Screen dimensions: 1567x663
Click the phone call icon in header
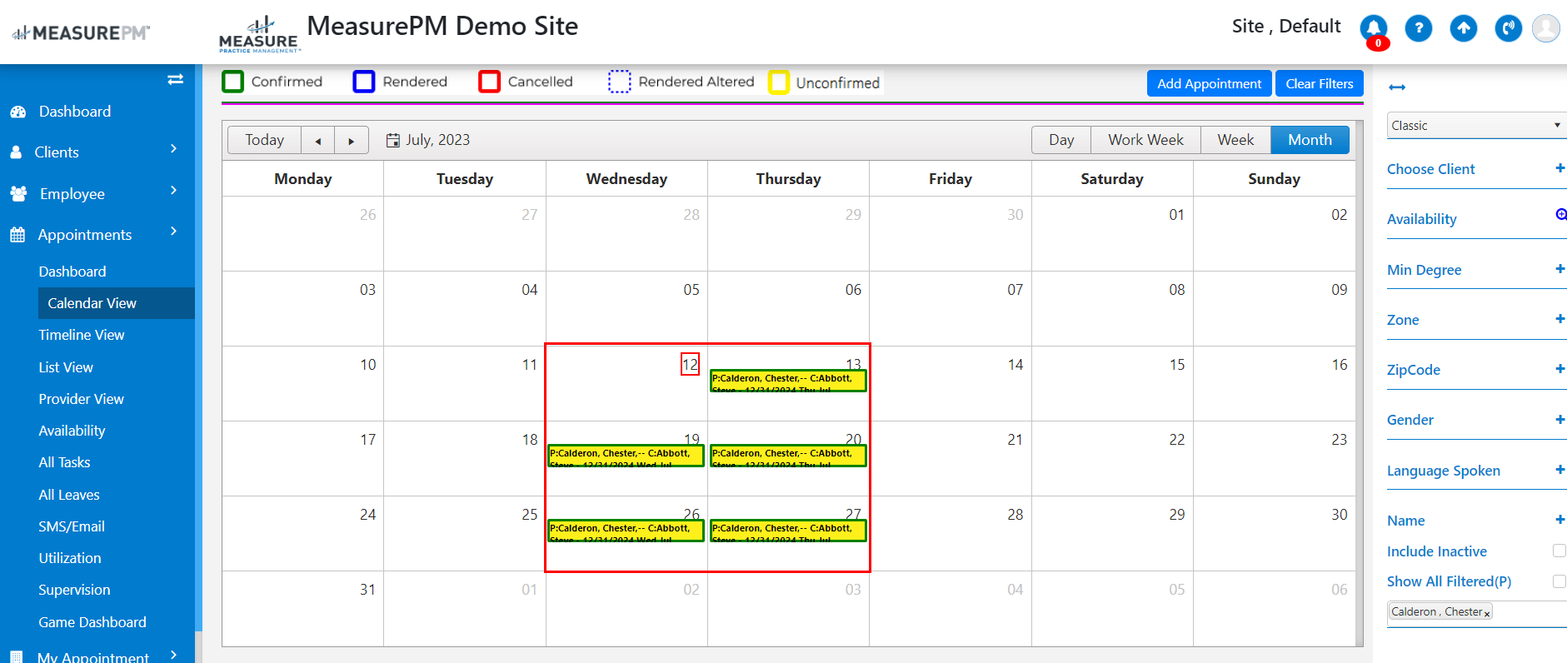1508,28
